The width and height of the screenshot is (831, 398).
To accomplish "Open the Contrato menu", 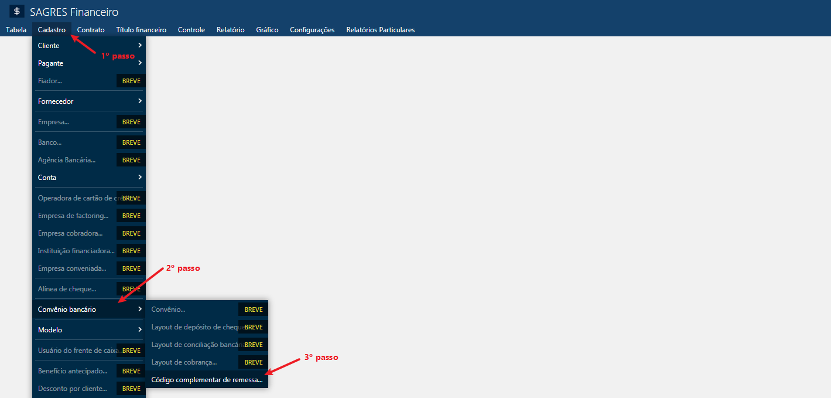I will [91, 30].
